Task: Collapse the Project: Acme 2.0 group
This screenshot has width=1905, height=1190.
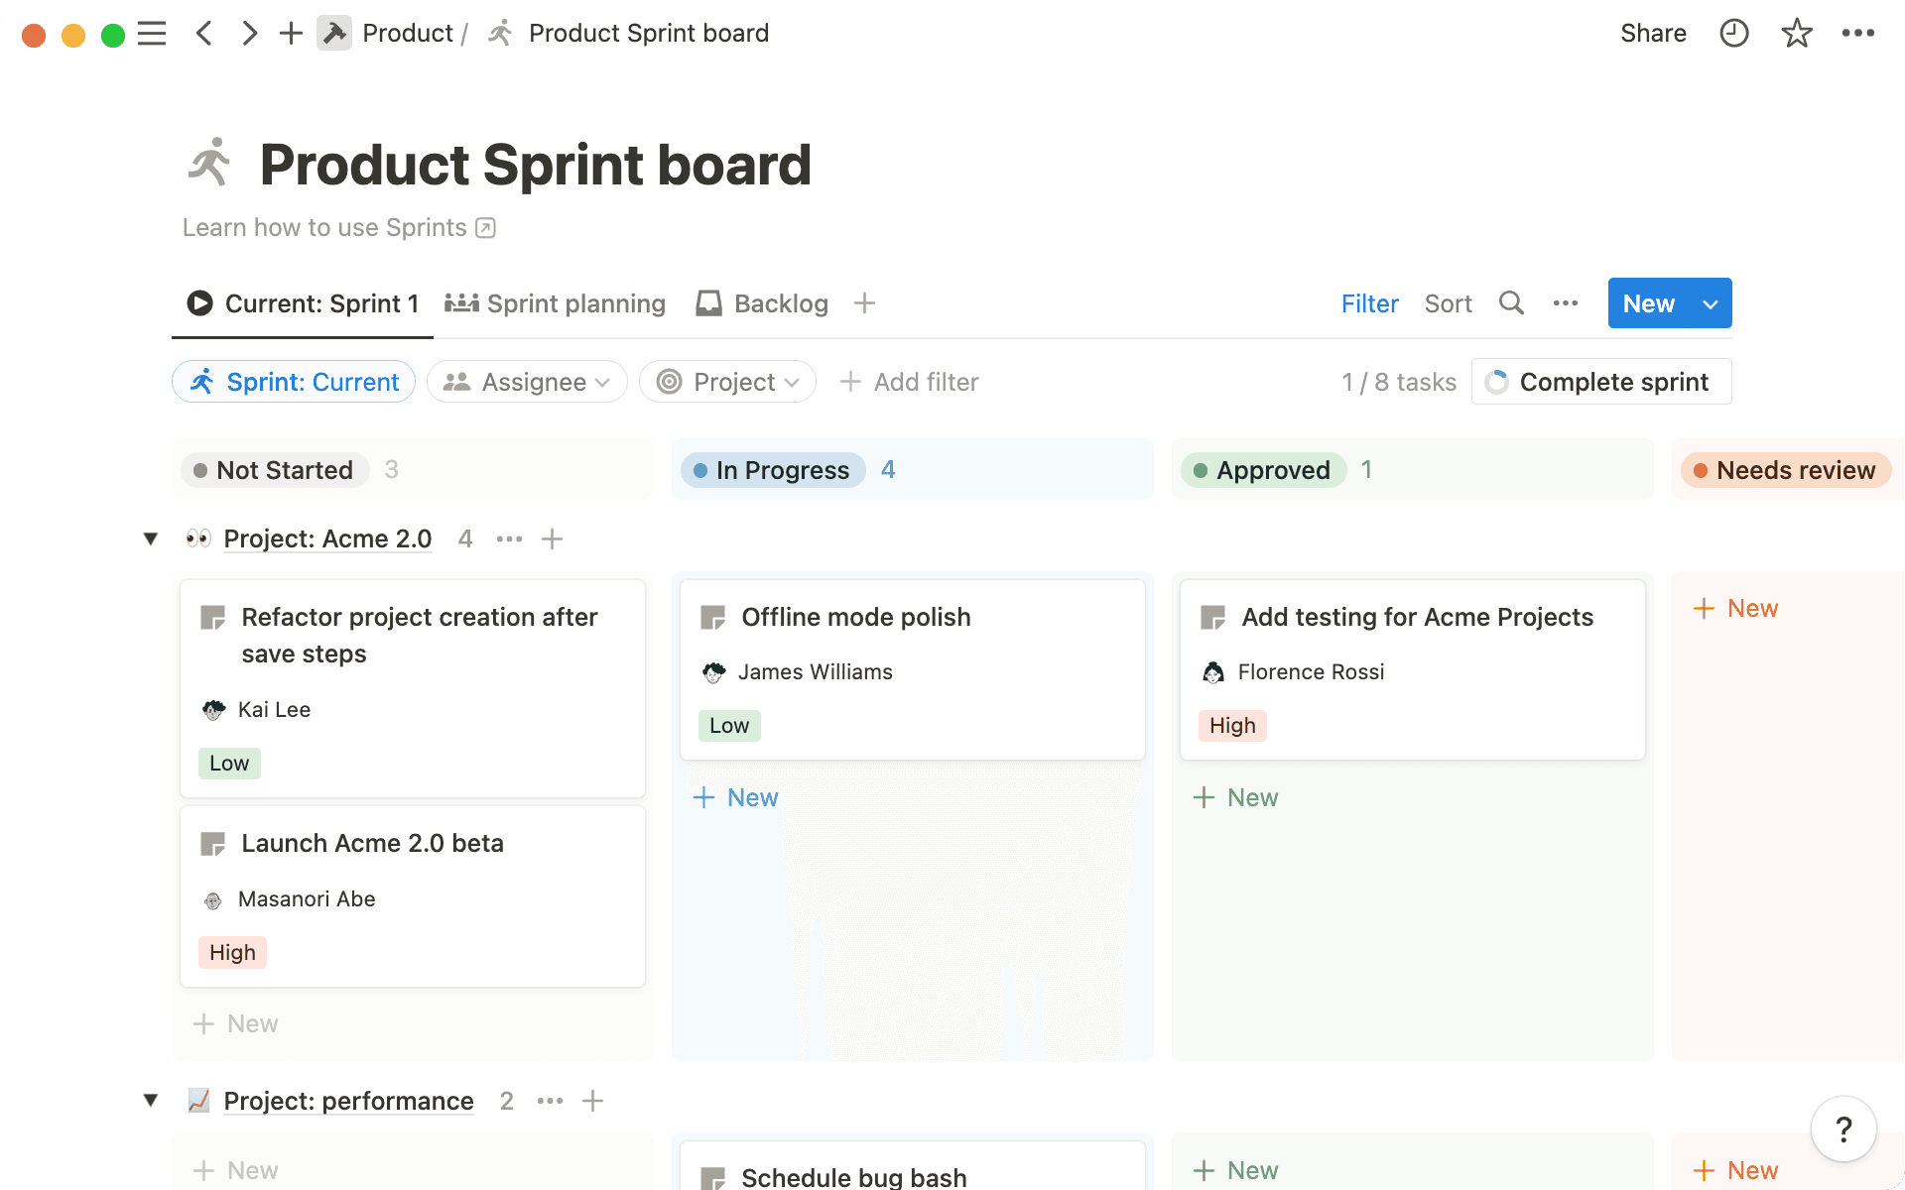Action: [x=150, y=538]
